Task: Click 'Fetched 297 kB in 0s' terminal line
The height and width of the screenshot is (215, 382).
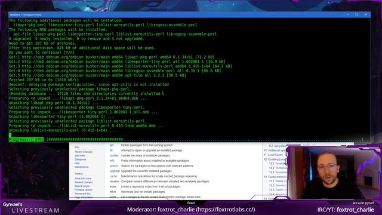Action: coord(44,80)
